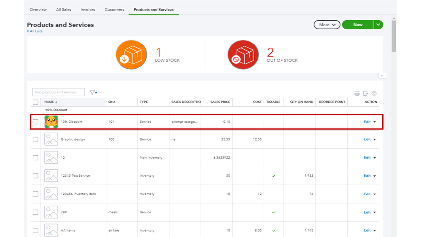Viewport: 421px width, 237px height.
Task: Click Edit link for 12345 Test Service
Action: (367, 176)
